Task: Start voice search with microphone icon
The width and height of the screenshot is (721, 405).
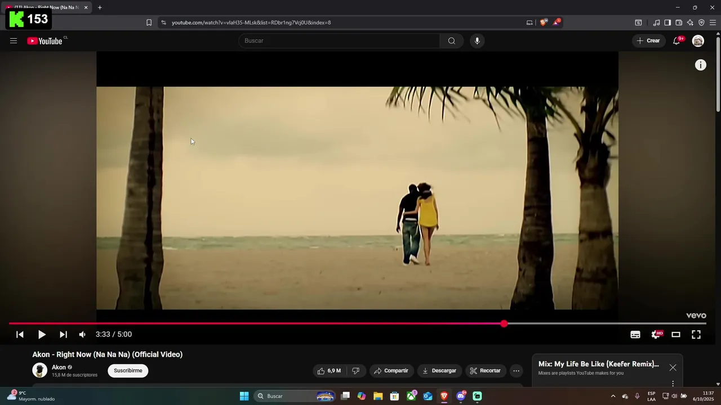Action: pyautogui.click(x=477, y=40)
